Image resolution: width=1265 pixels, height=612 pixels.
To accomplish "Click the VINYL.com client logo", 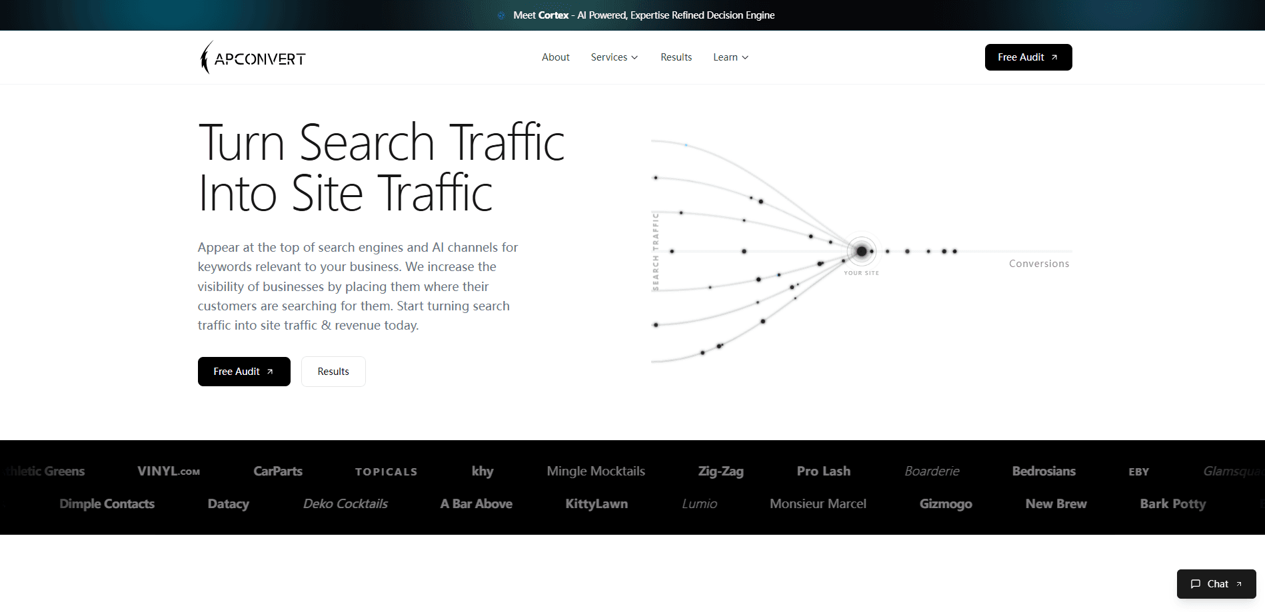I will tap(169, 471).
